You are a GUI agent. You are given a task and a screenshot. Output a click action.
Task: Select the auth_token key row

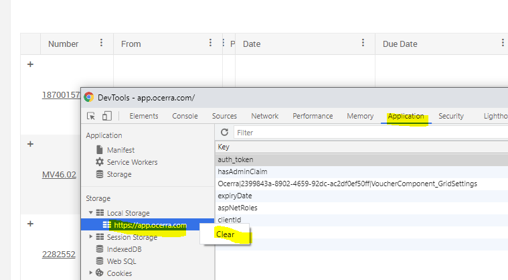[x=361, y=159]
